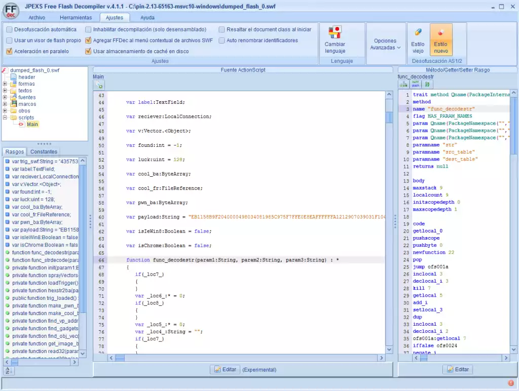Image resolution: width=519 pixels, height=391 pixels.
Task: Enable Desofuscación automática checkbox
Action: (9, 29)
